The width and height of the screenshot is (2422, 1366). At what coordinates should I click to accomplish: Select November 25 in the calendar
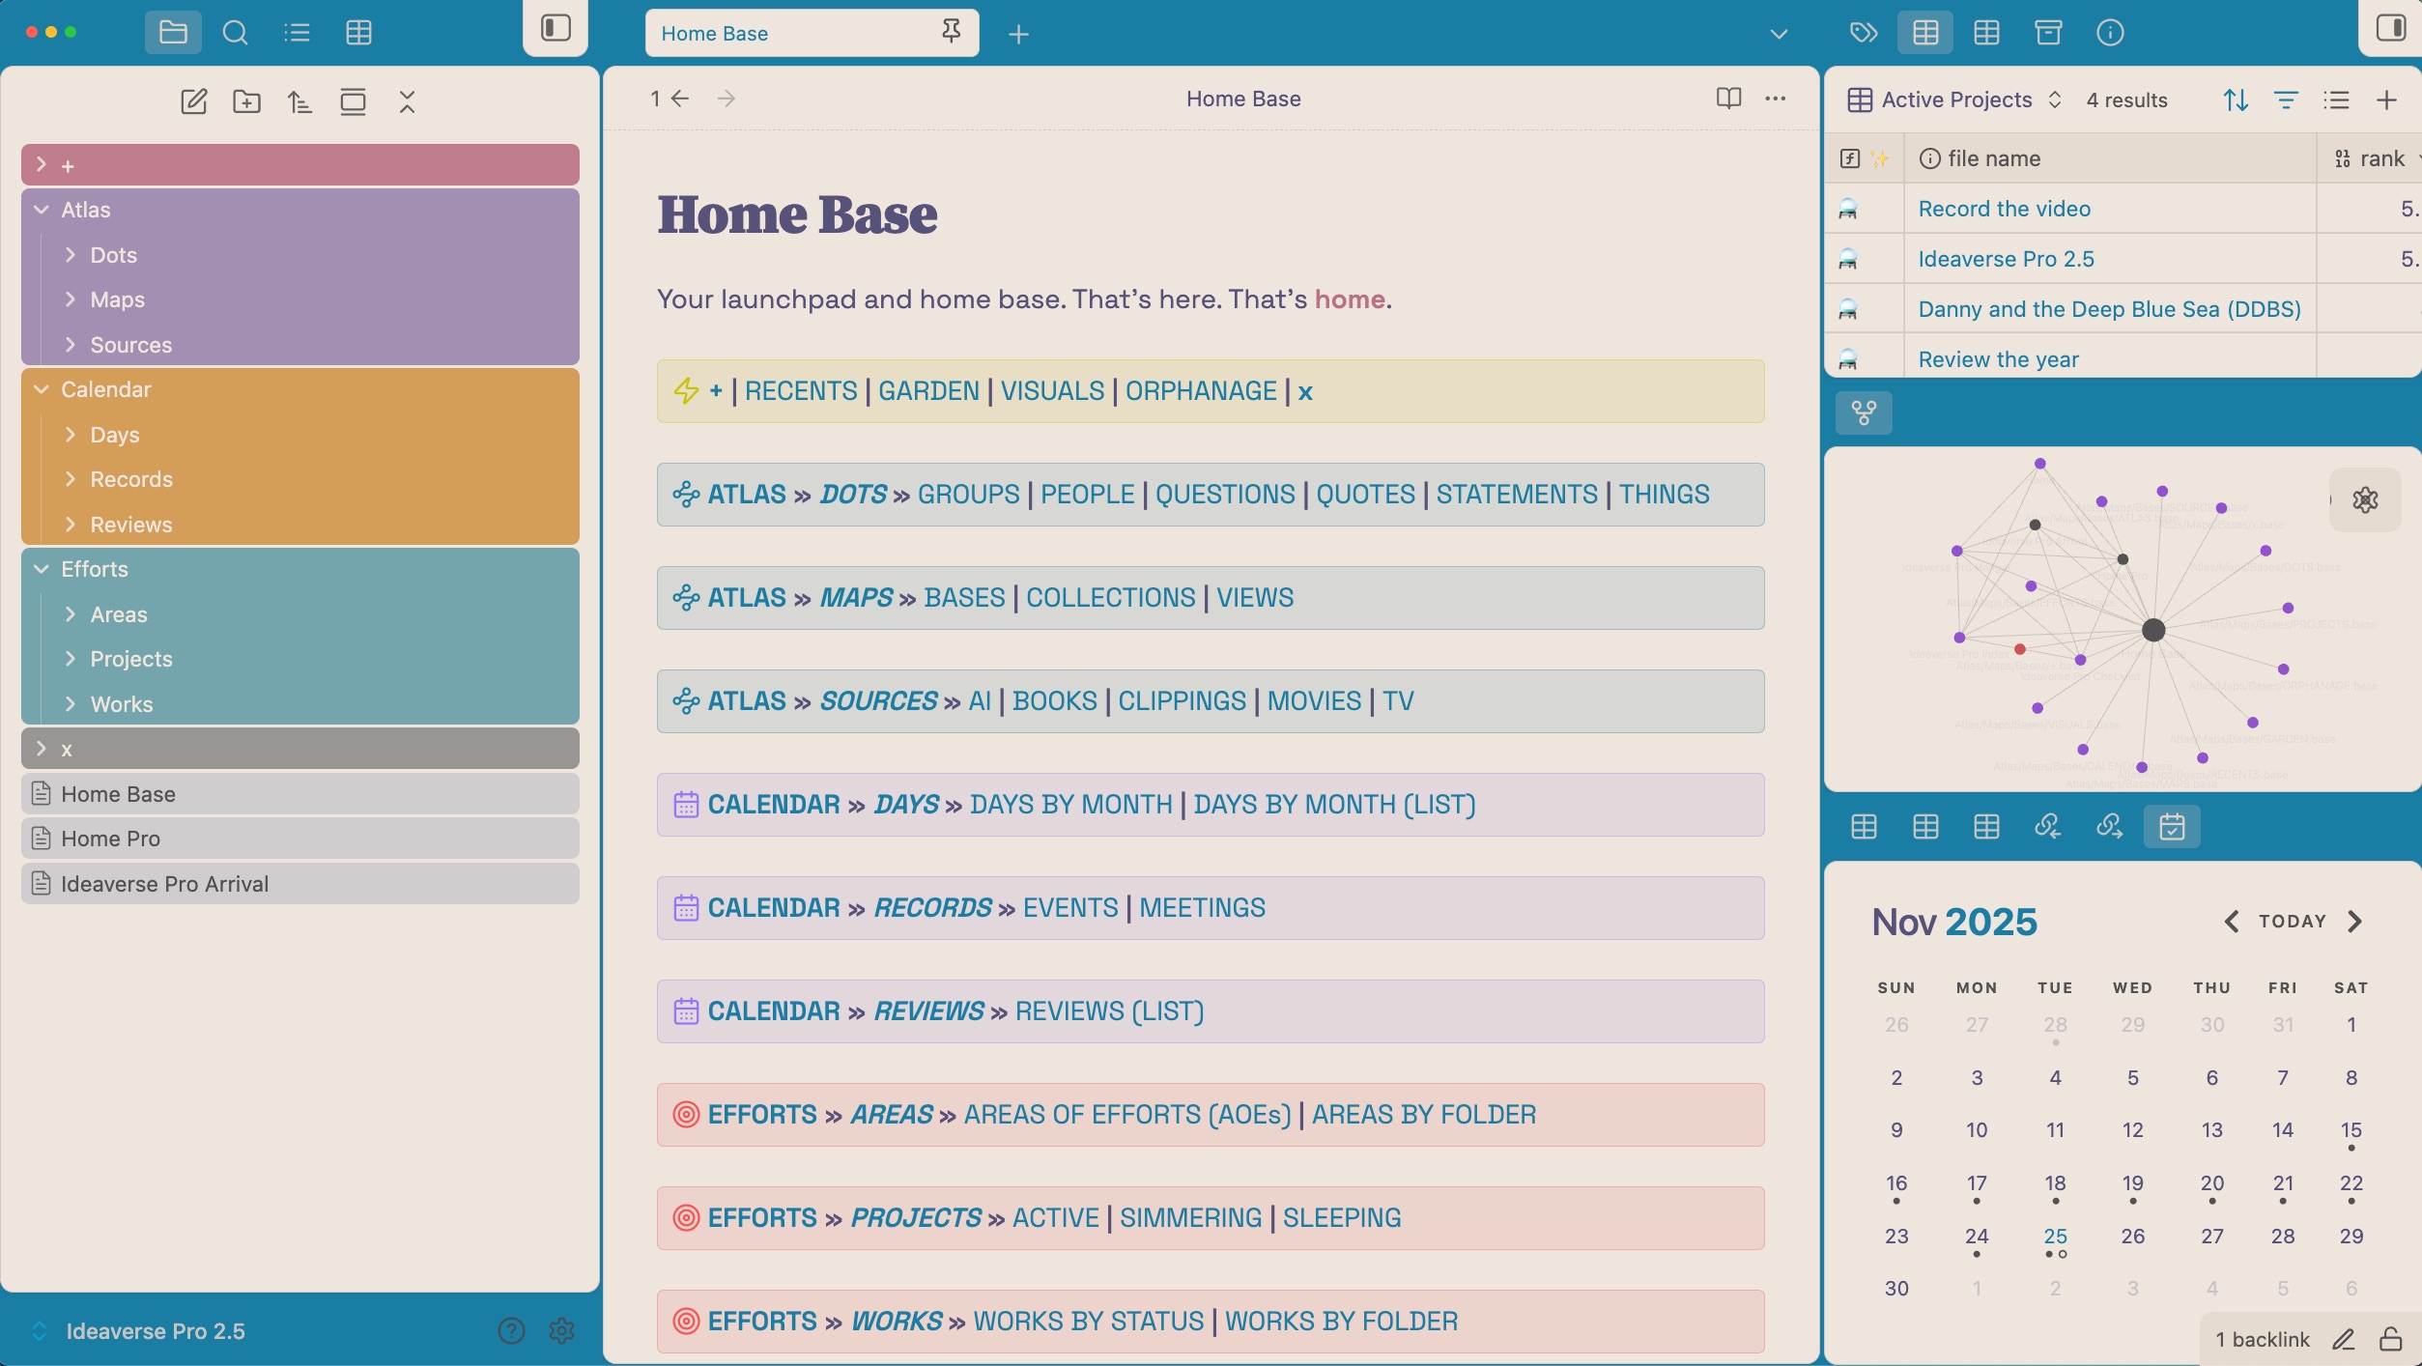tap(2055, 1237)
